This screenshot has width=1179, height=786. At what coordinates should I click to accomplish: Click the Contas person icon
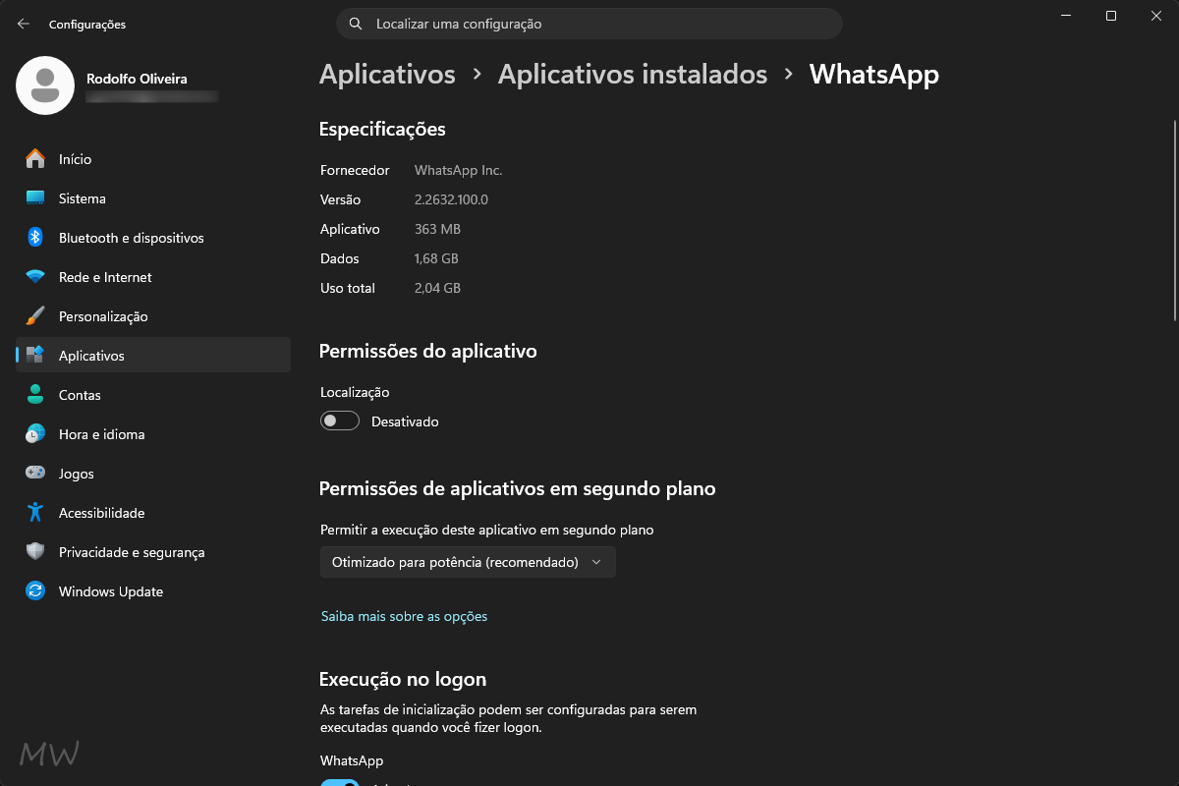pyautogui.click(x=35, y=395)
